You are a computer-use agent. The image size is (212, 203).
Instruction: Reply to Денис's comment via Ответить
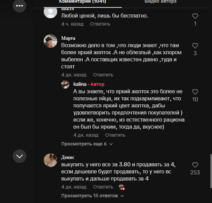pos(103,187)
